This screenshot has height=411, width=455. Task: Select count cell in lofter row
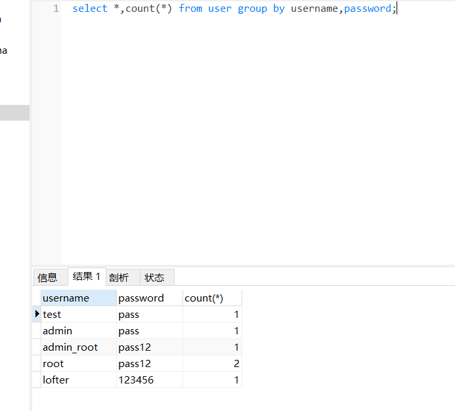[x=212, y=380]
